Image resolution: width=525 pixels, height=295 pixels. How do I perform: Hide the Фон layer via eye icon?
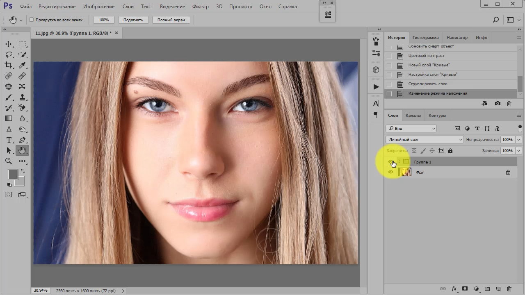[x=390, y=172]
